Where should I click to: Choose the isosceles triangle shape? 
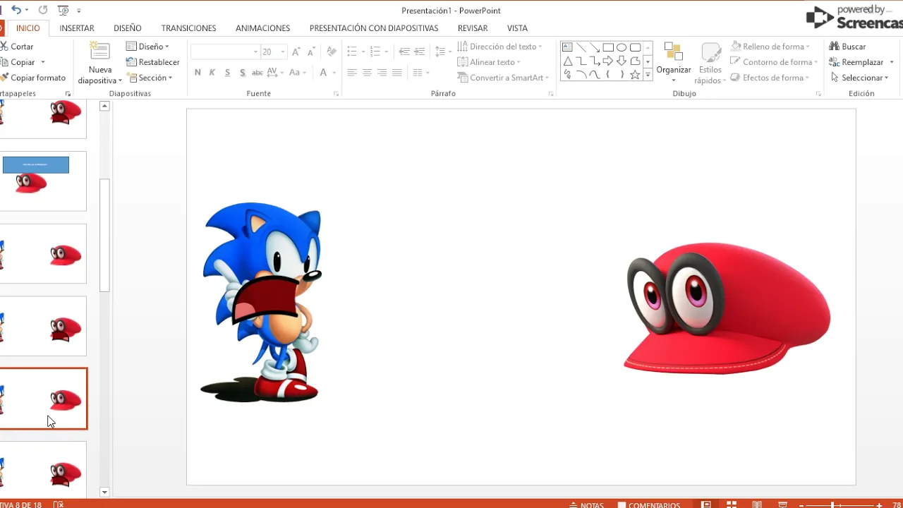pos(567,61)
